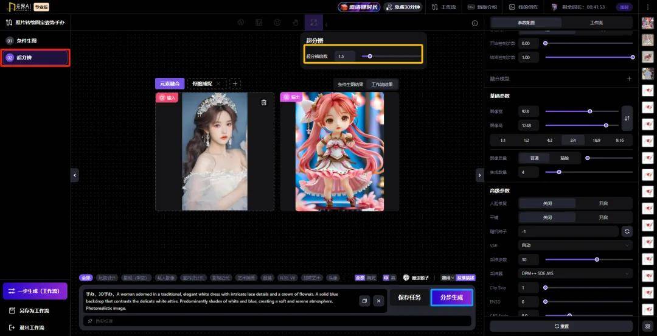Turn on face repair (人脸修复 开启)

point(603,203)
